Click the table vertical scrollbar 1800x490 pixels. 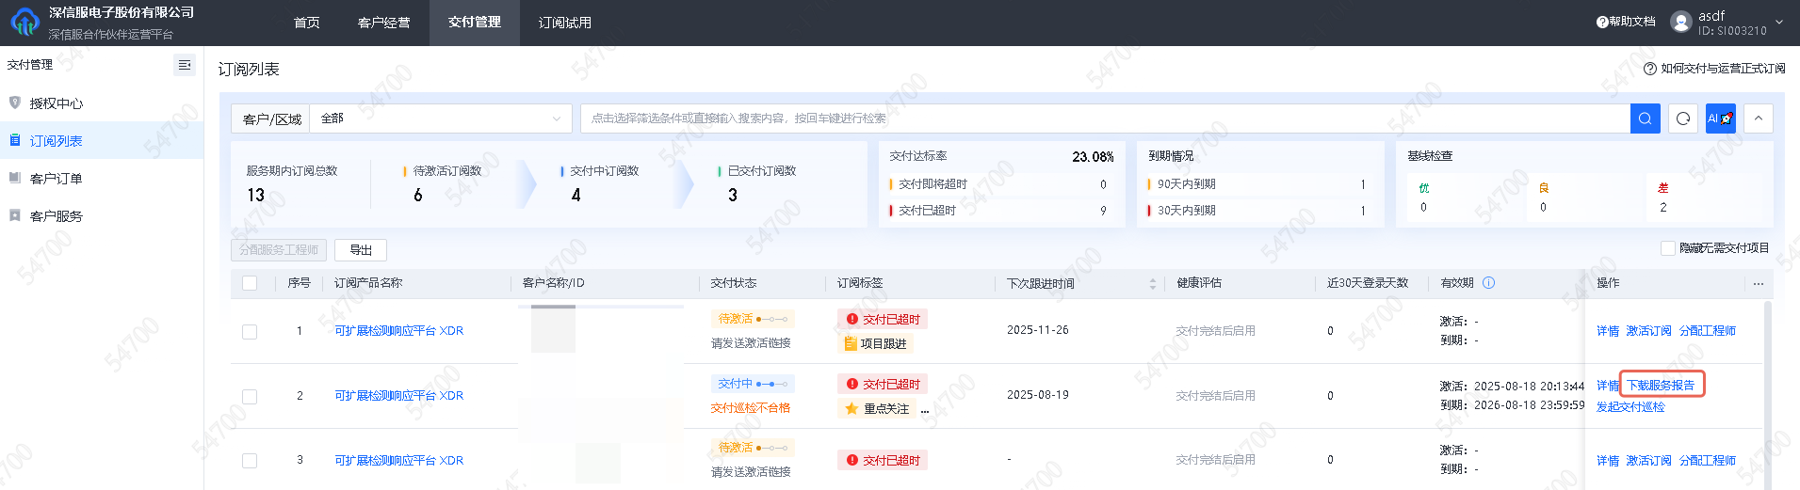click(1768, 395)
